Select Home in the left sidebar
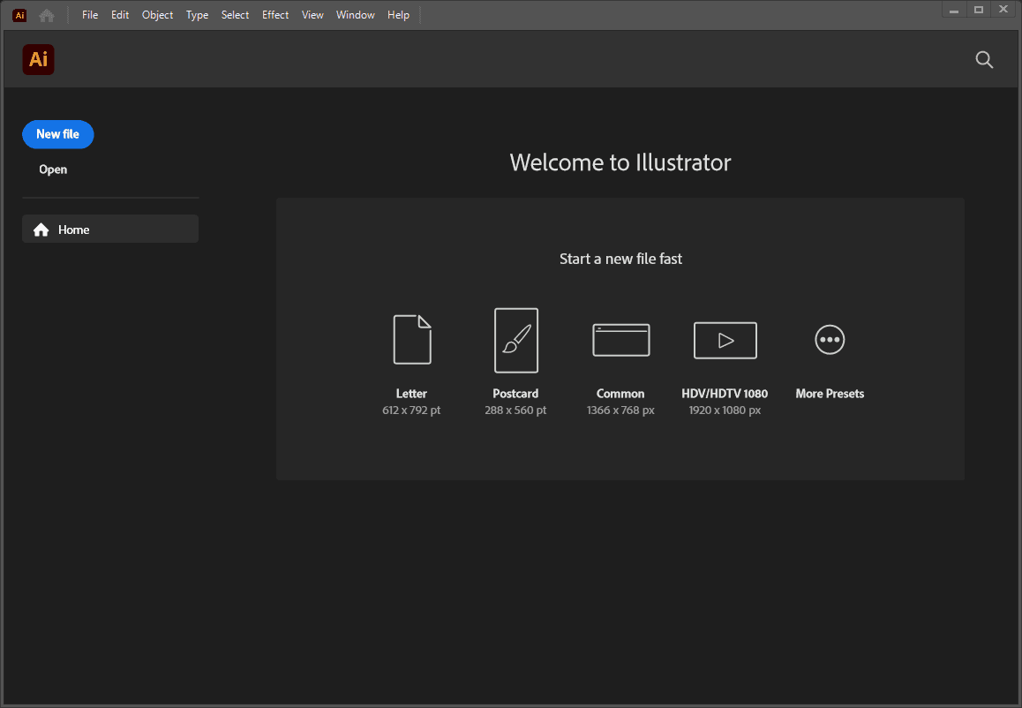The image size is (1022, 708). pyautogui.click(x=110, y=230)
